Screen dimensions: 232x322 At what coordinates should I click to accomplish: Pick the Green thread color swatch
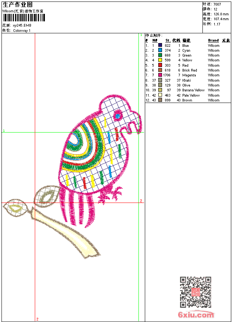(x=160, y=55)
